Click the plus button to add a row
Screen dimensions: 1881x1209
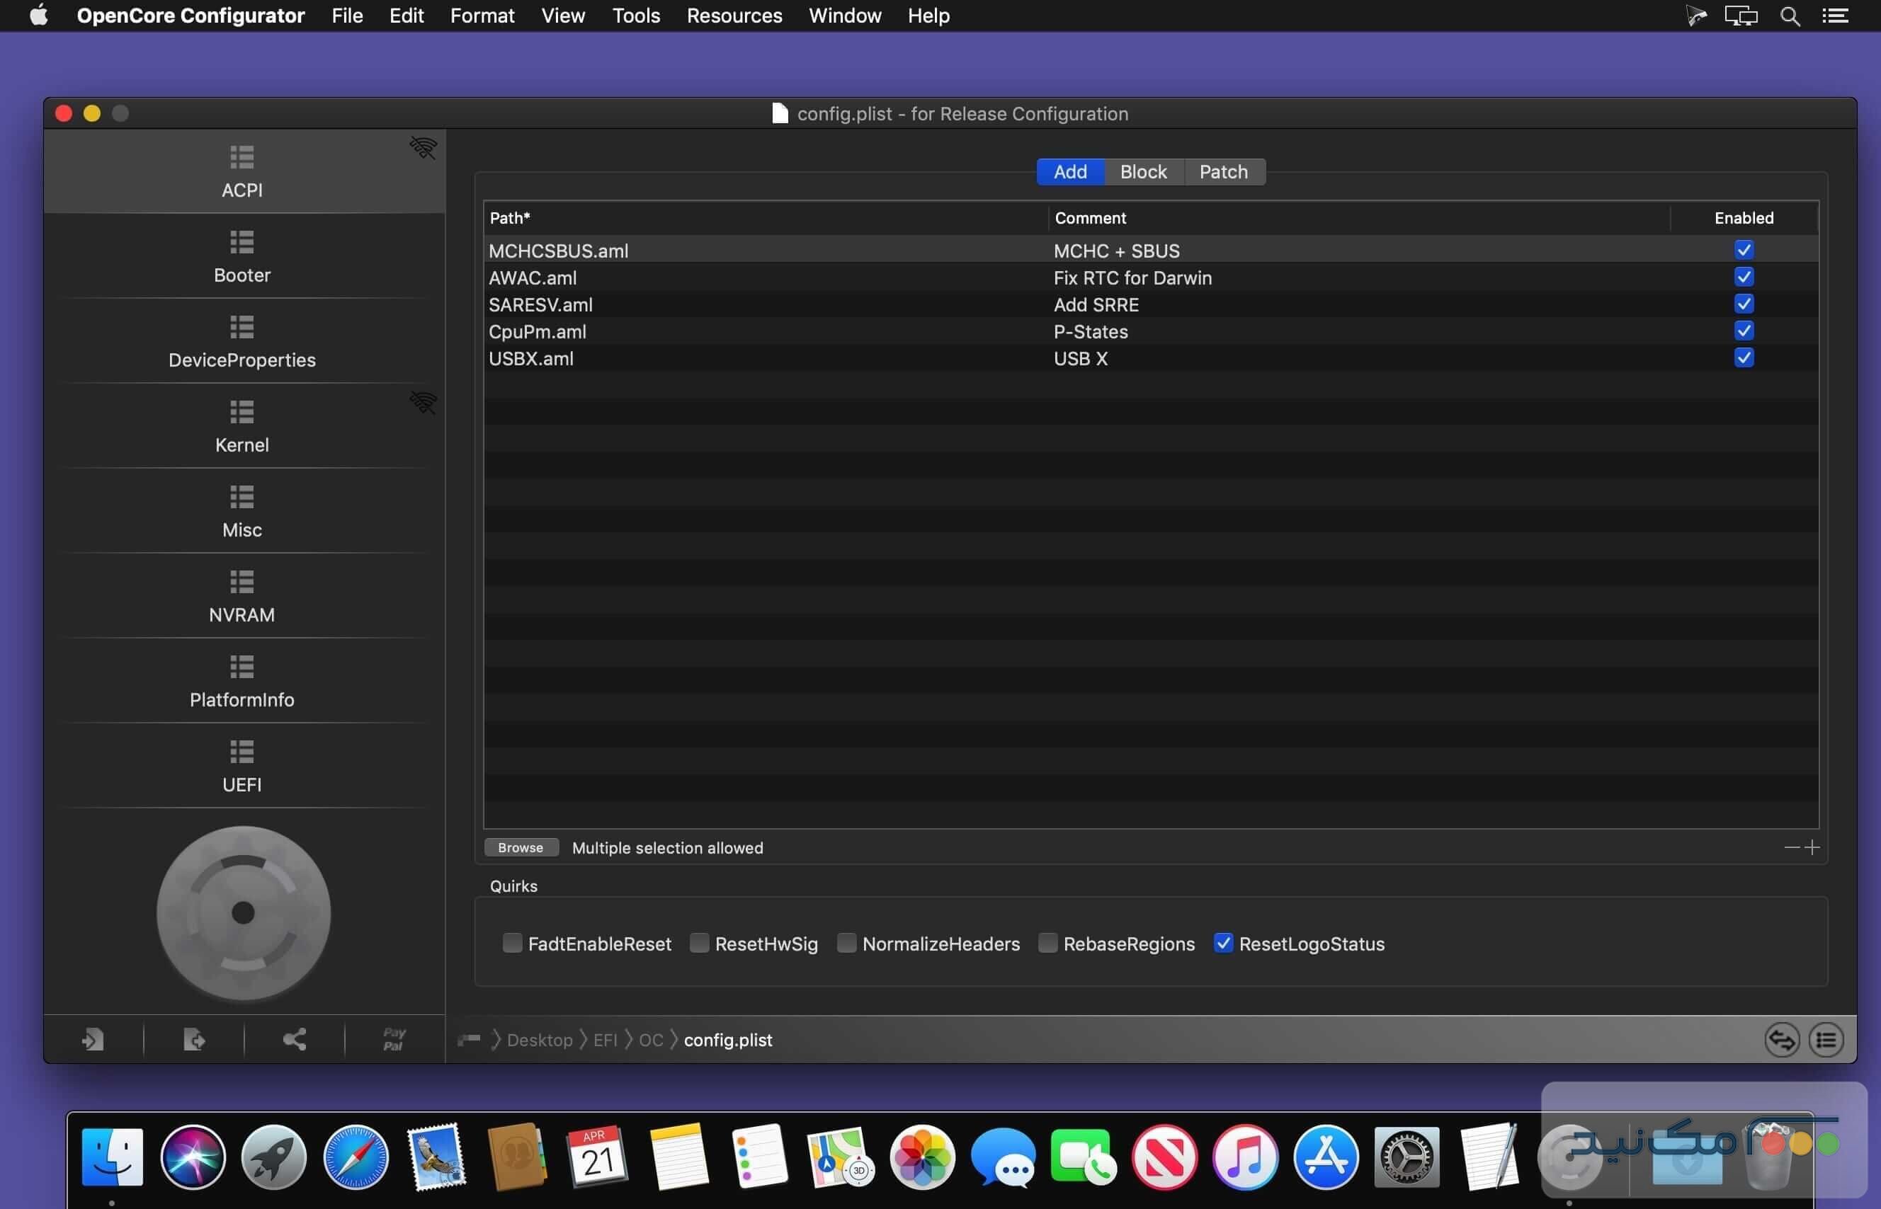pyautogui.click(x=1813, y=847)
